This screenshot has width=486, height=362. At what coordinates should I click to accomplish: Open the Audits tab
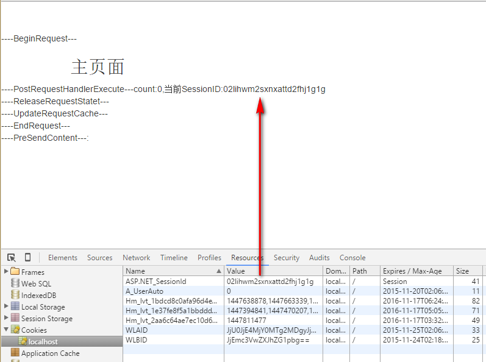[320, 258]
